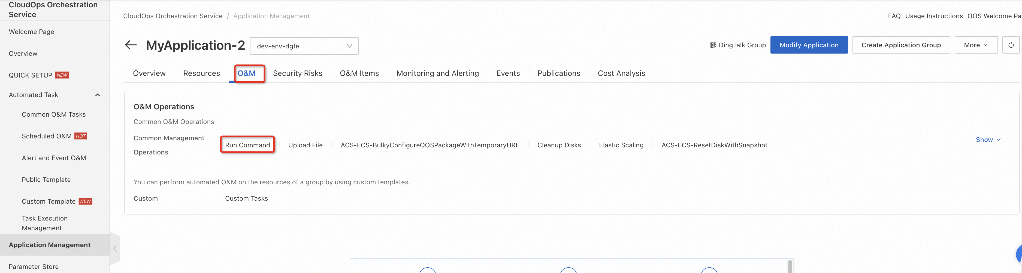Click CloudOps Orchestration Service breadcrumb

click(x=173, y=16)
